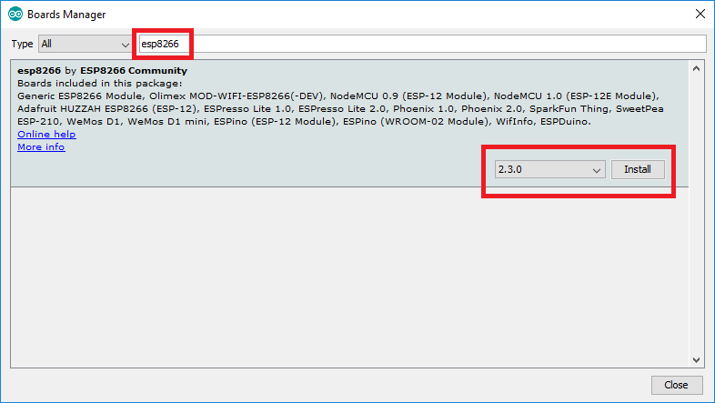Viewport: 715px width, 403px height.
Task: Click the 'Boards Manager' window title text
Action: (x=66, y=15)
